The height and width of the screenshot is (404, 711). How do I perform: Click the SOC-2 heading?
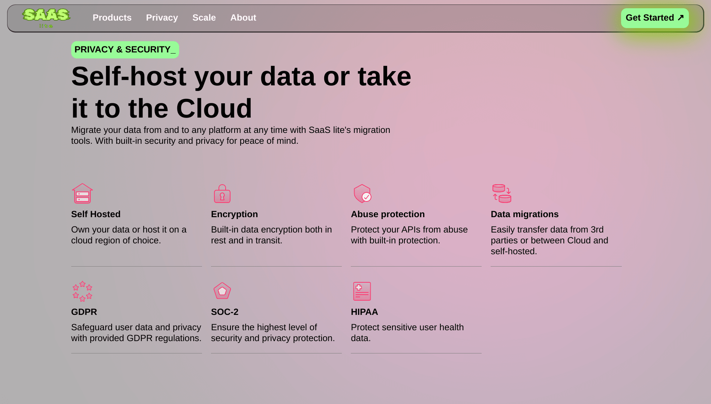click(225, 312)
